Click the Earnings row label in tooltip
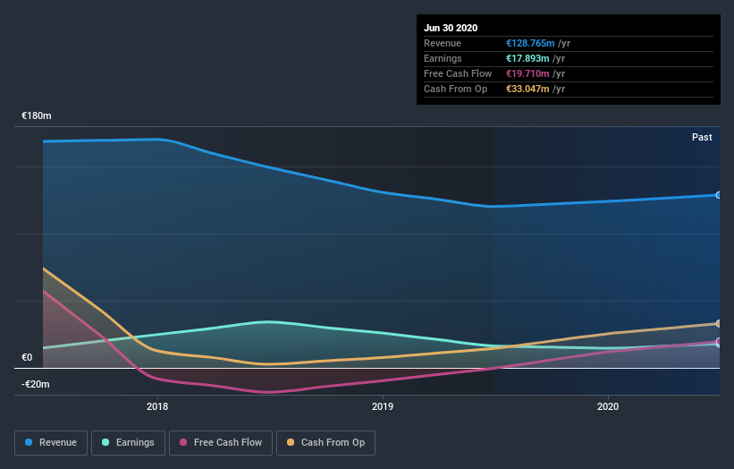734x469 pixels. pos(443,58)
